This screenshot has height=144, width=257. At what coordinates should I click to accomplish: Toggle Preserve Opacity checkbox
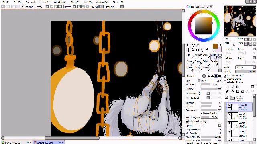click(225, 76)
